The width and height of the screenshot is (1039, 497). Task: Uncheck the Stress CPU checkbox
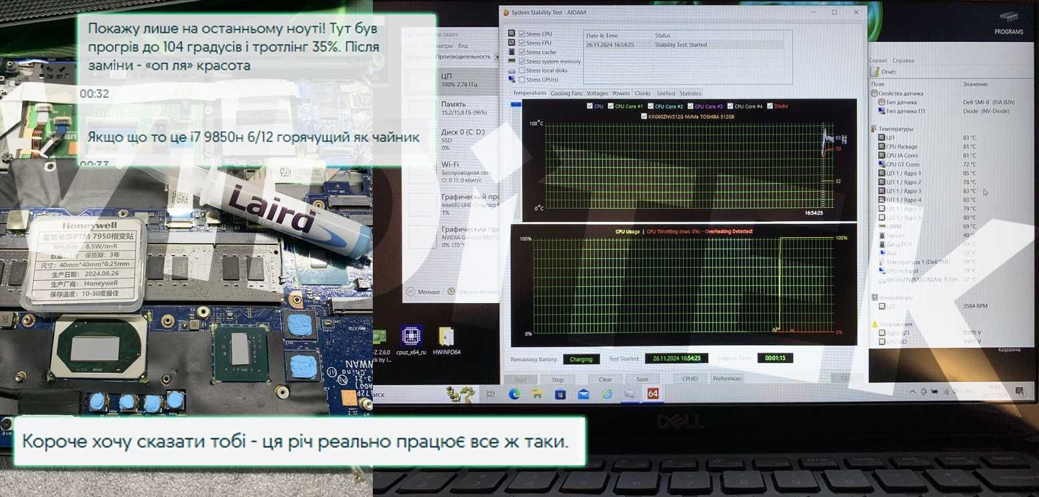522,34
